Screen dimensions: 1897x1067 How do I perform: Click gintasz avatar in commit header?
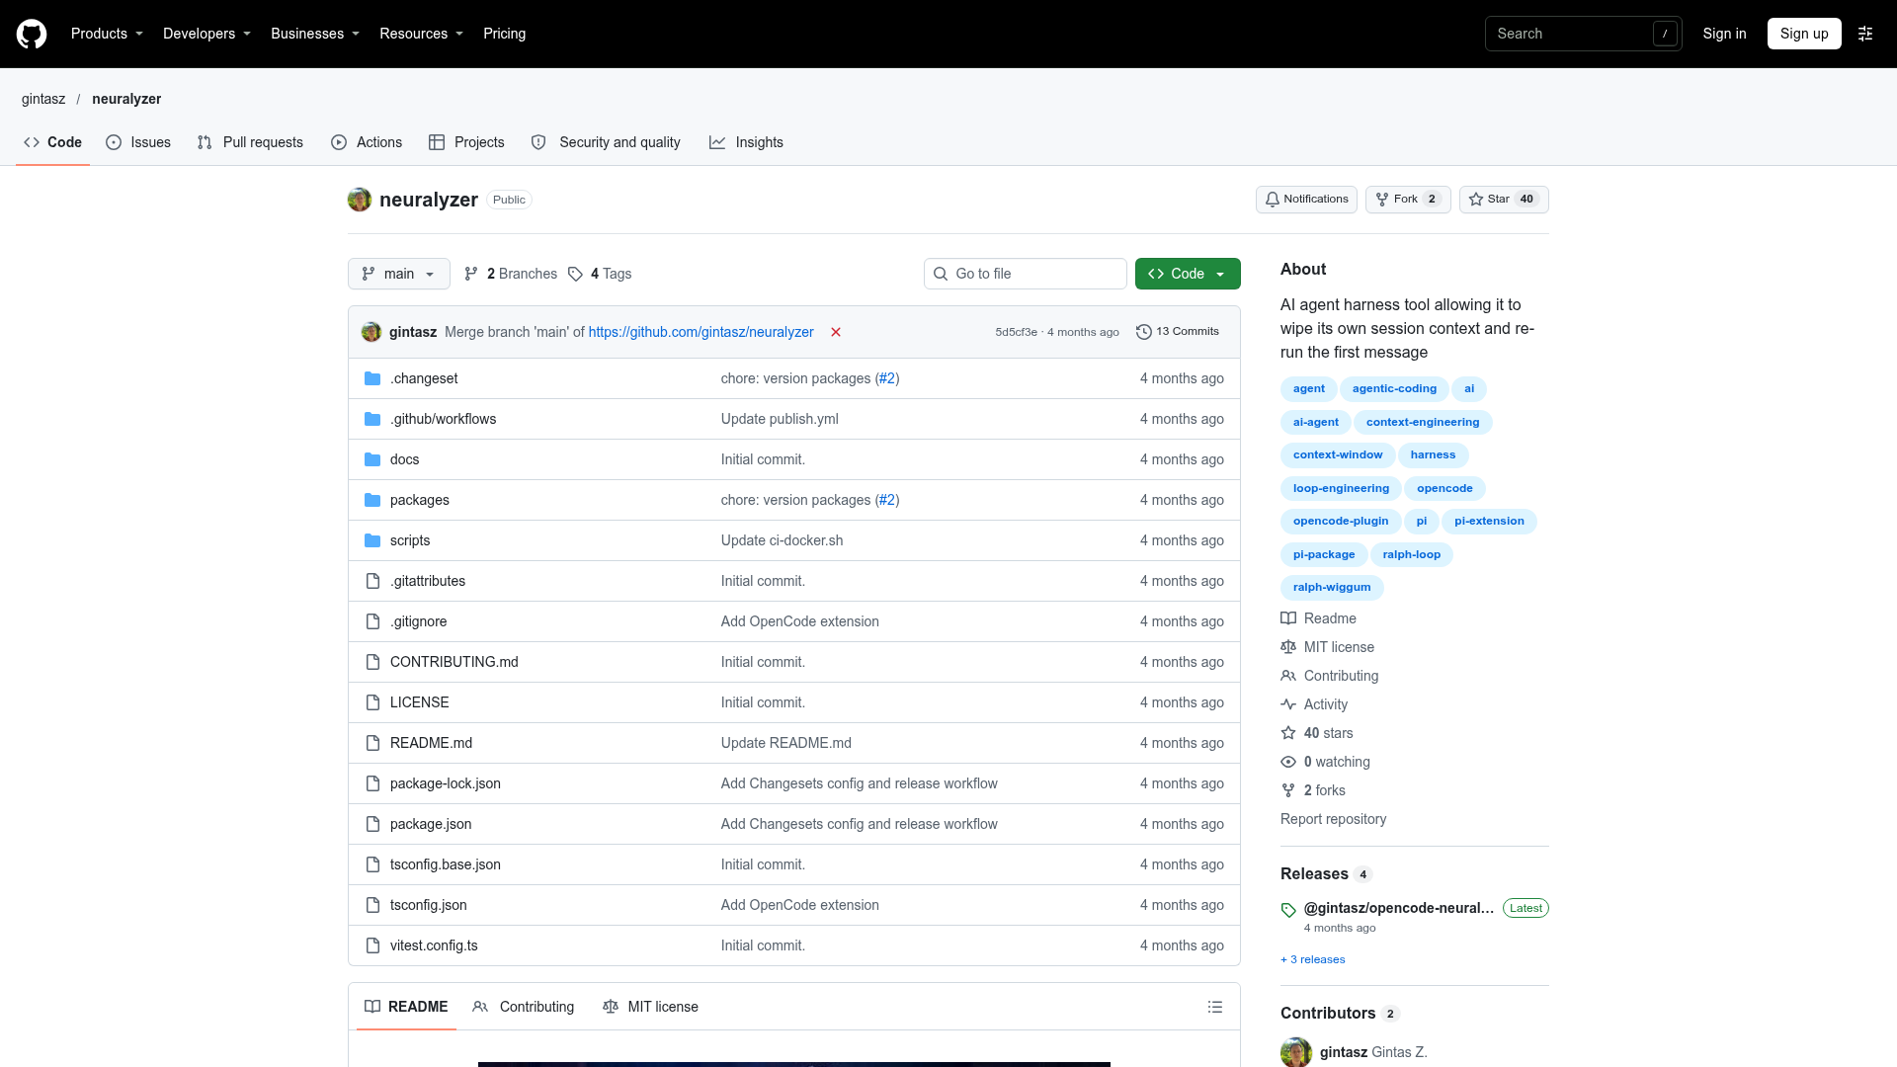coord(371,332)
